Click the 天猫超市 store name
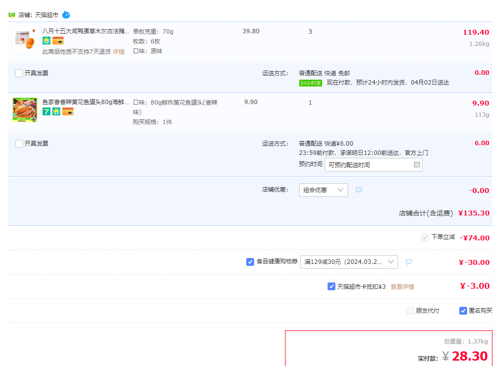This screenshot has width=495, height=366. click(x=47, y=15)
